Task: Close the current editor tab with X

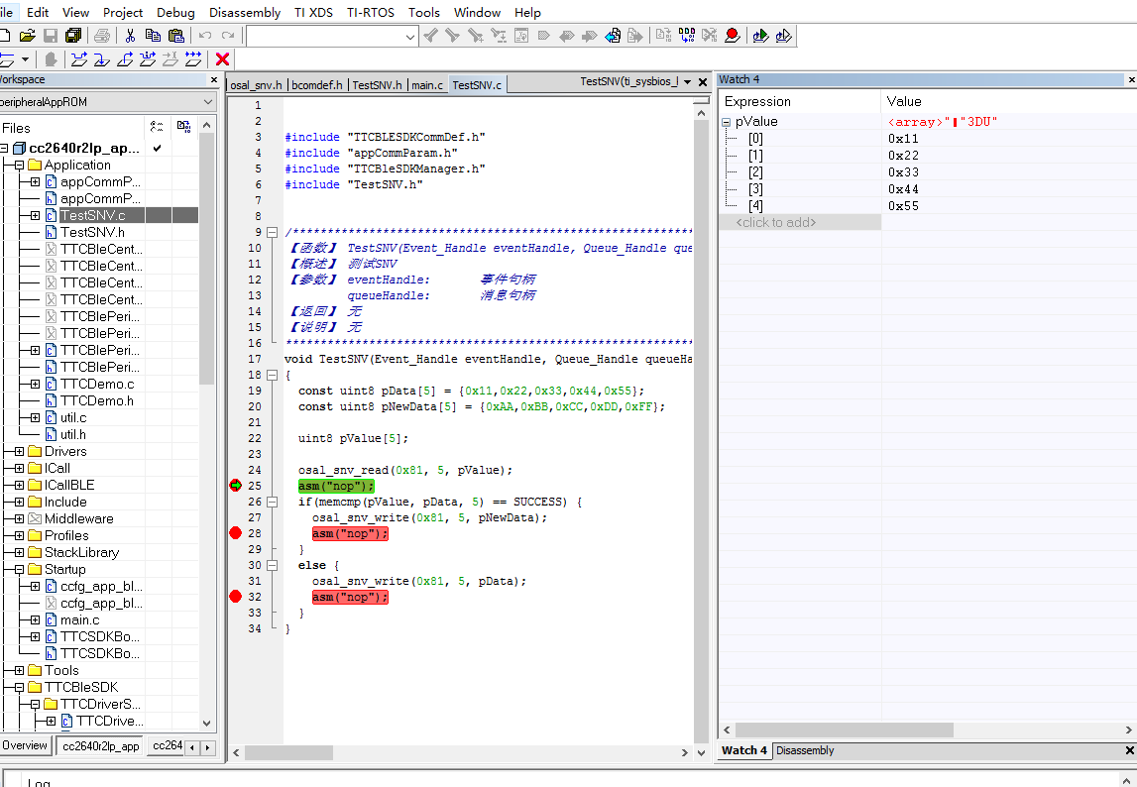Action: click(703, 82)
